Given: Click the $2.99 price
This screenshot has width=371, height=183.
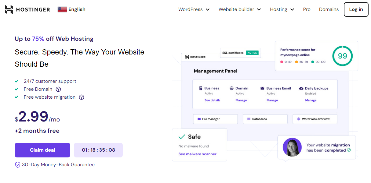Looking at the screenshot, I should click(x=32, y=117).
